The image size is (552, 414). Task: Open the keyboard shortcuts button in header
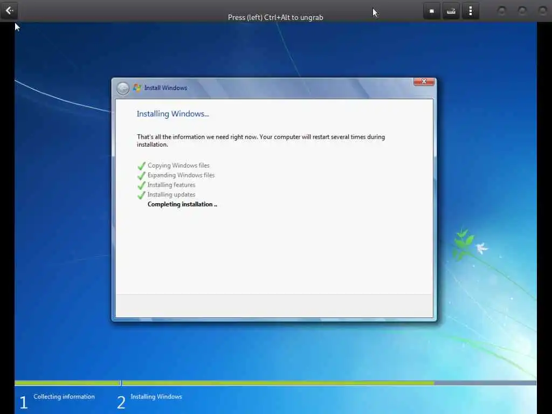click(451, 11)
